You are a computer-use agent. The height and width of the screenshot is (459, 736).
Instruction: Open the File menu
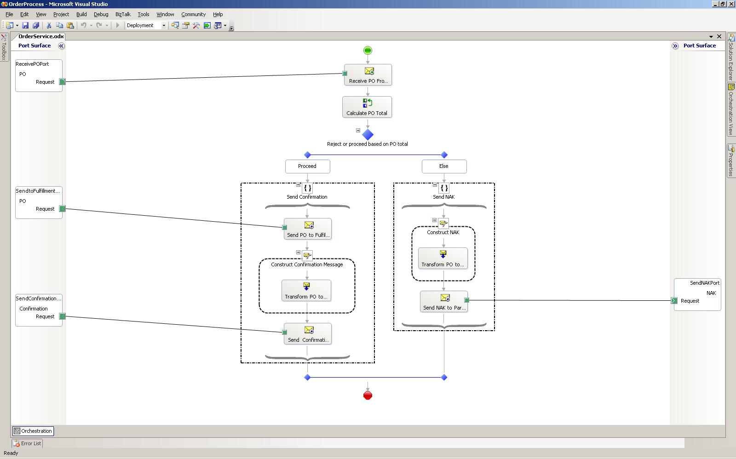[9, 14]
